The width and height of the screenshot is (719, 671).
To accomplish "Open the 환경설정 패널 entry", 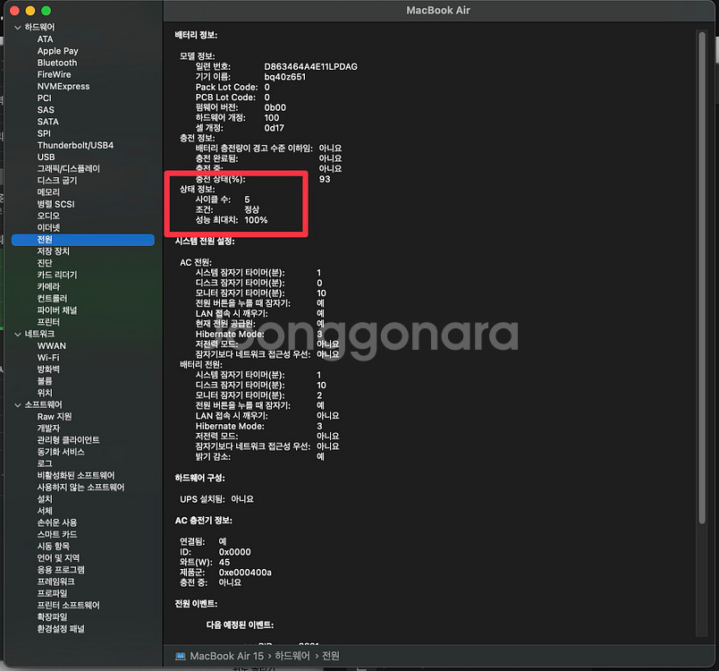I will pos(61,628).
